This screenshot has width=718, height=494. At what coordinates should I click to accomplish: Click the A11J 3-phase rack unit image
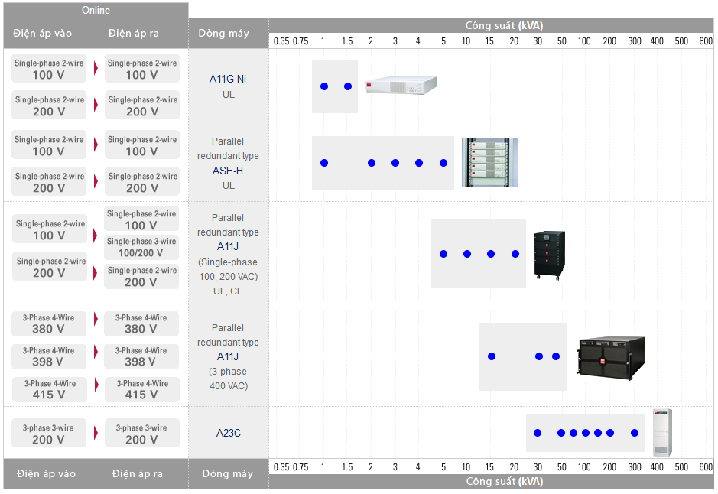coord(611,356)
